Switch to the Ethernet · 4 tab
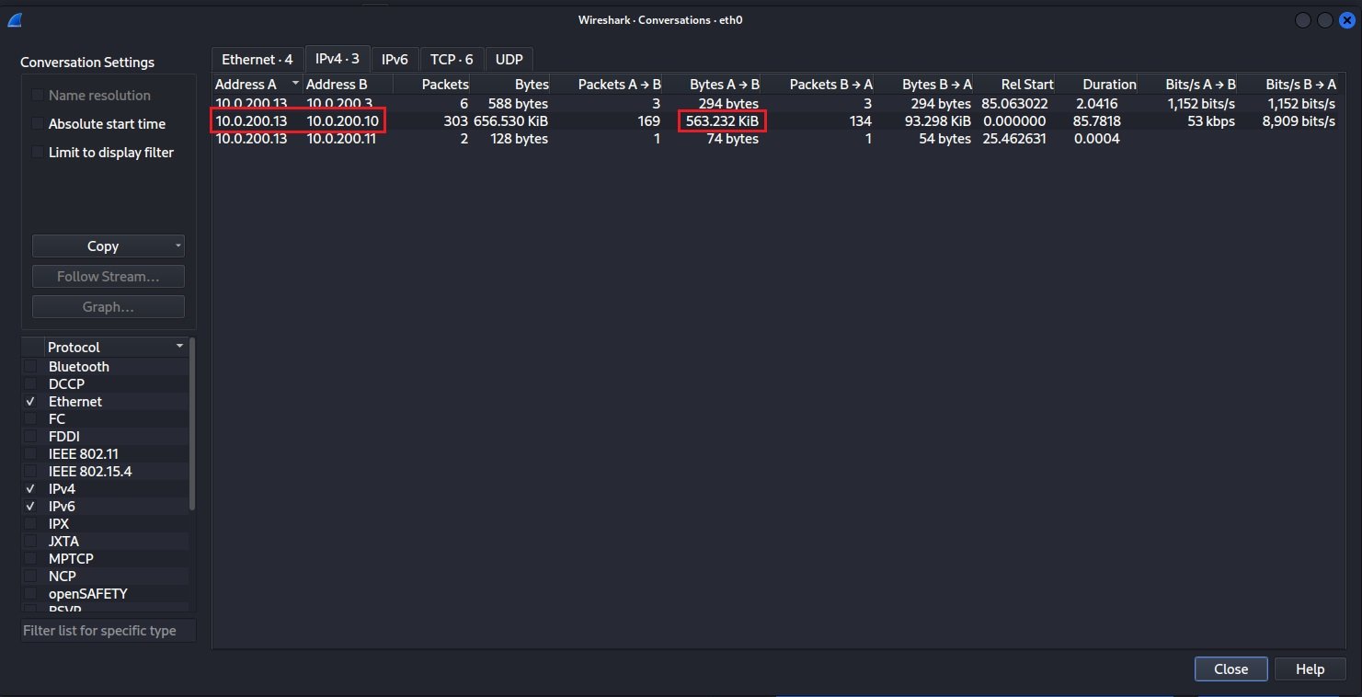The height and width of the screenshot is (697, 1362). coord(257,60)
